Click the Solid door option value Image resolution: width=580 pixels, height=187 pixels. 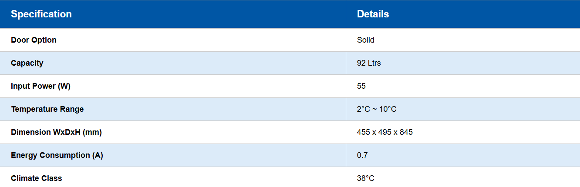365,40
